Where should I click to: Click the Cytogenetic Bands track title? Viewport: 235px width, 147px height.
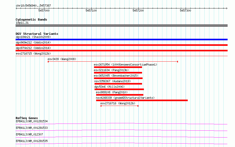31,19
